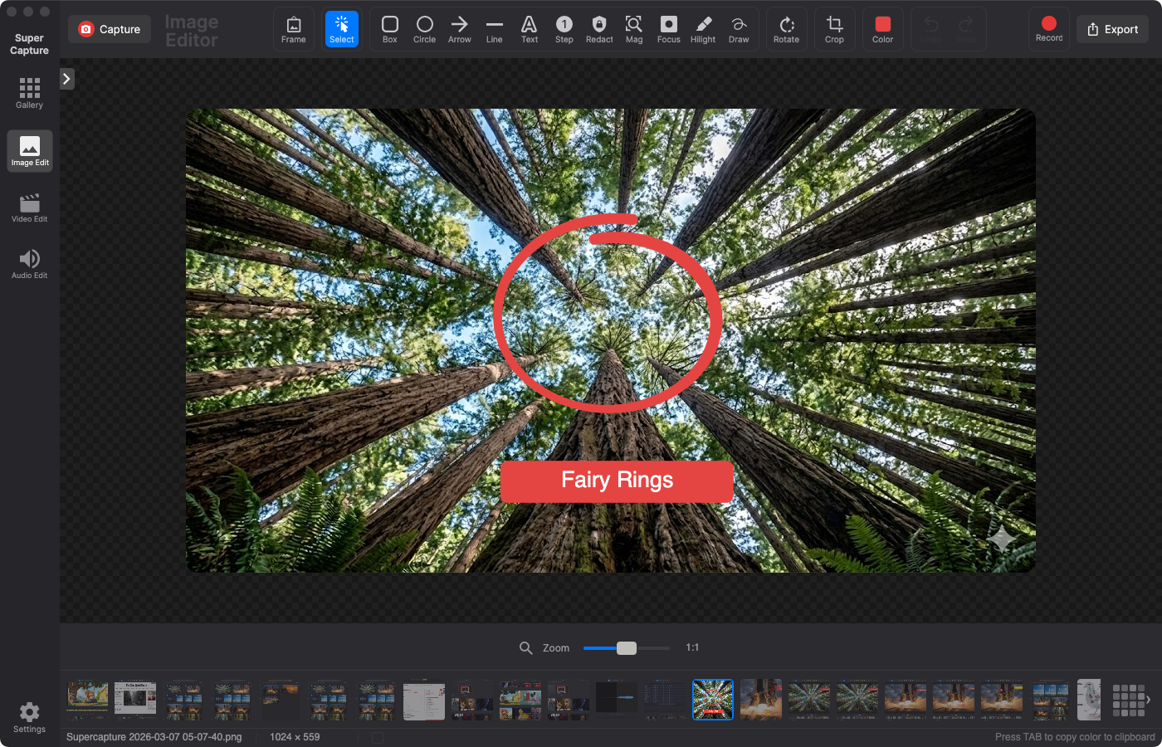This screenshot has height=747, width=1162.
Task: Expand the left side panel chevron
Action: click(66, 78)
